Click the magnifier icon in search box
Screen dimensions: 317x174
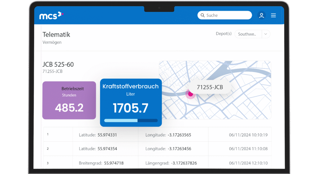[x=202, y=15]
